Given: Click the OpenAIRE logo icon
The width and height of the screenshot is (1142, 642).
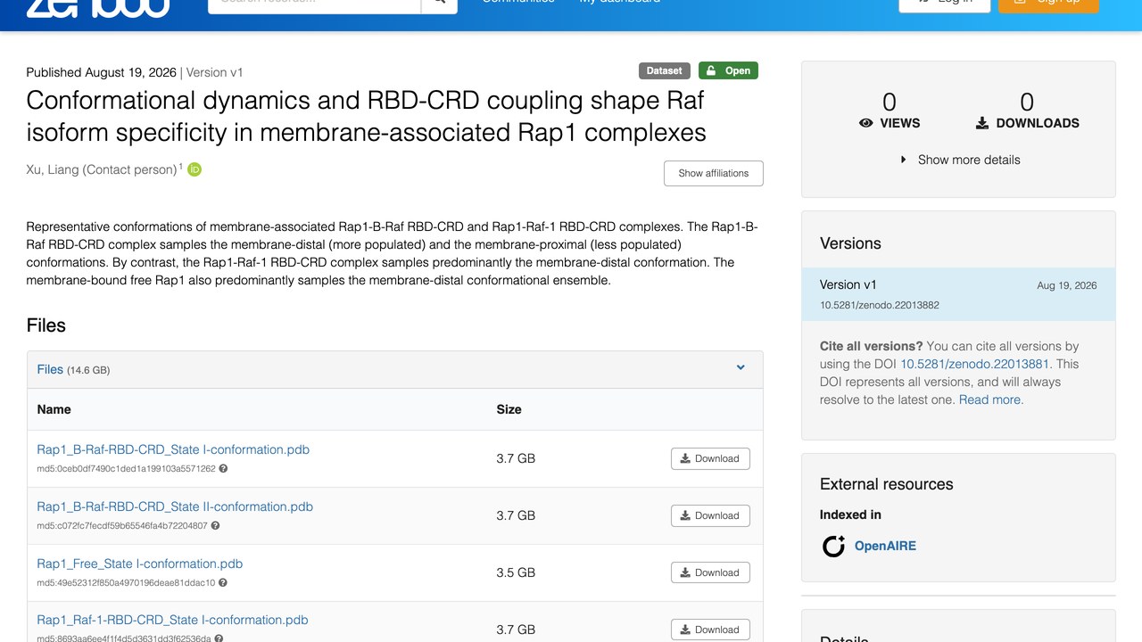Looking at the screenshot, I should 833,546.
